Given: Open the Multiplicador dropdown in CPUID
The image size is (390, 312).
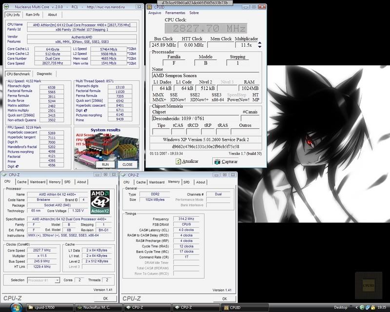Looking at the screenshot, I should pos(259,45).
